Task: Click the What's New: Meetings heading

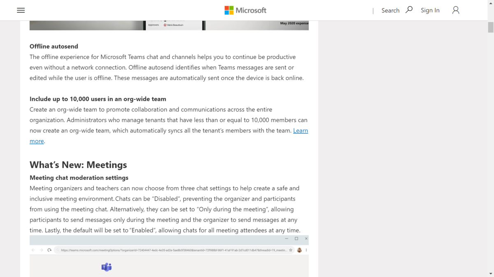Action: (x=78, y=165)
